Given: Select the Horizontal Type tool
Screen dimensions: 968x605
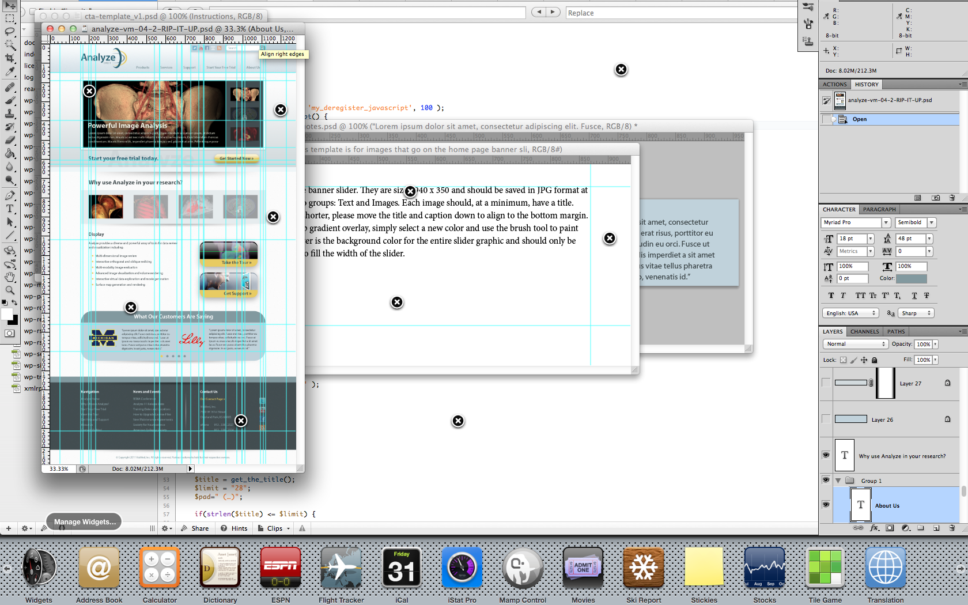Looking at the screenshot, I should tap(10, 209).
